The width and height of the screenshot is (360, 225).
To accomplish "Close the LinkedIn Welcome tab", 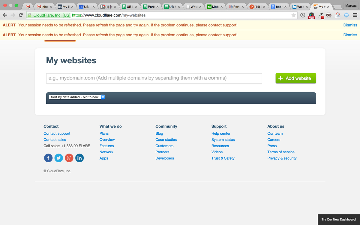I will tap(307, 7).
